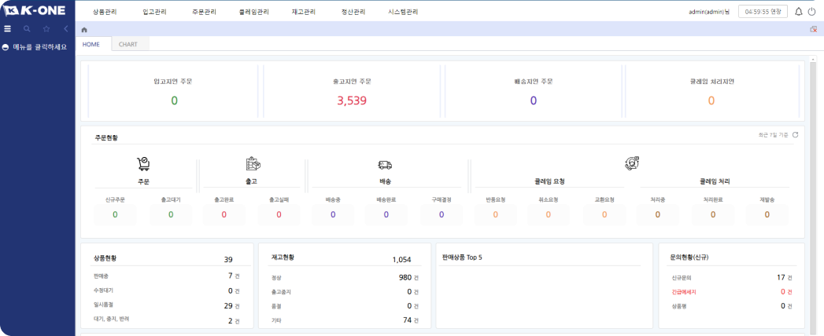Open the 주문관리 menu
Image resolution: width=824 pixels, height=336 pixels.
[204, 12]
